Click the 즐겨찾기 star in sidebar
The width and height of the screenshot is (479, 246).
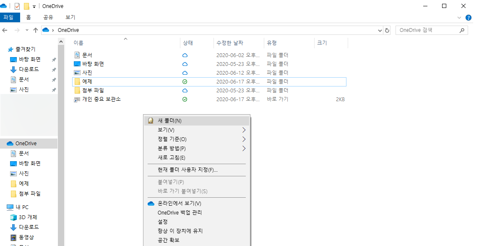pyautogui.click(x=10, y=50)
